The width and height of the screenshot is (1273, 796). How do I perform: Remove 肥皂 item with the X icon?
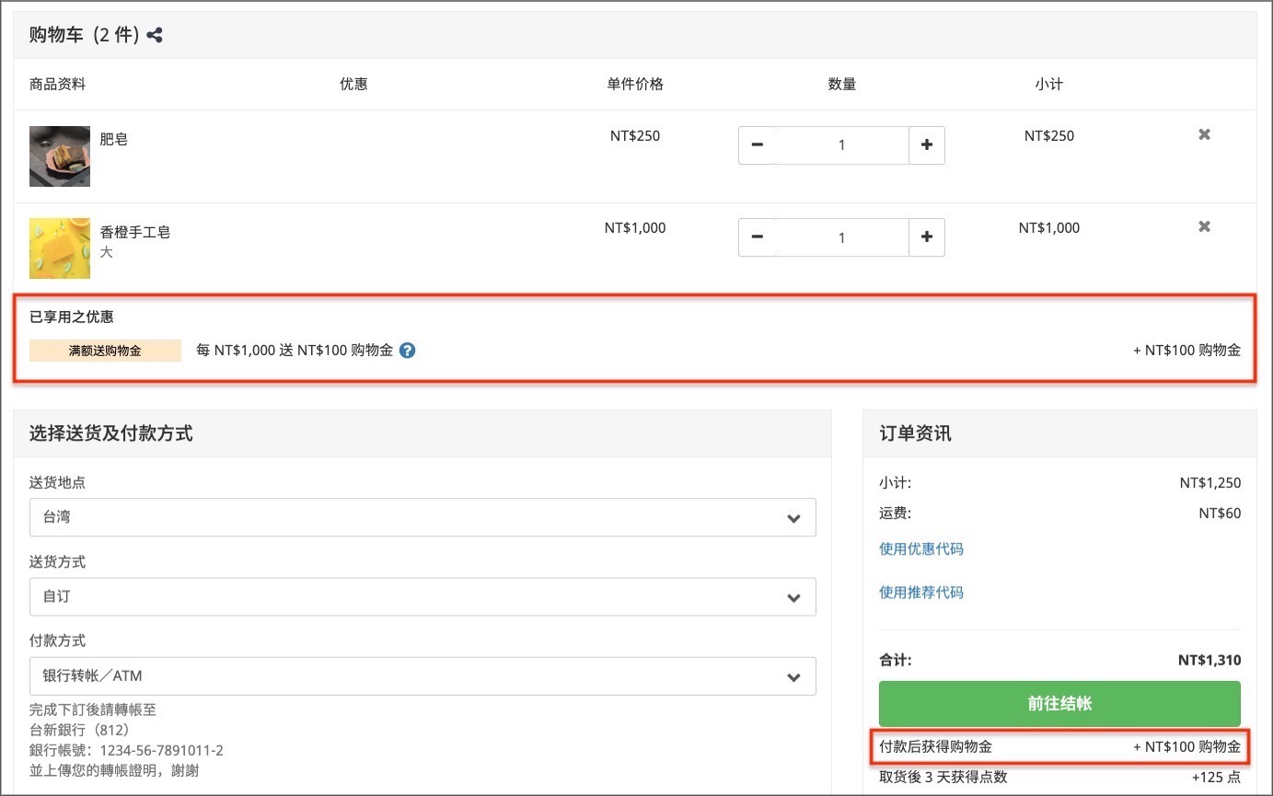click(1204, 134)
